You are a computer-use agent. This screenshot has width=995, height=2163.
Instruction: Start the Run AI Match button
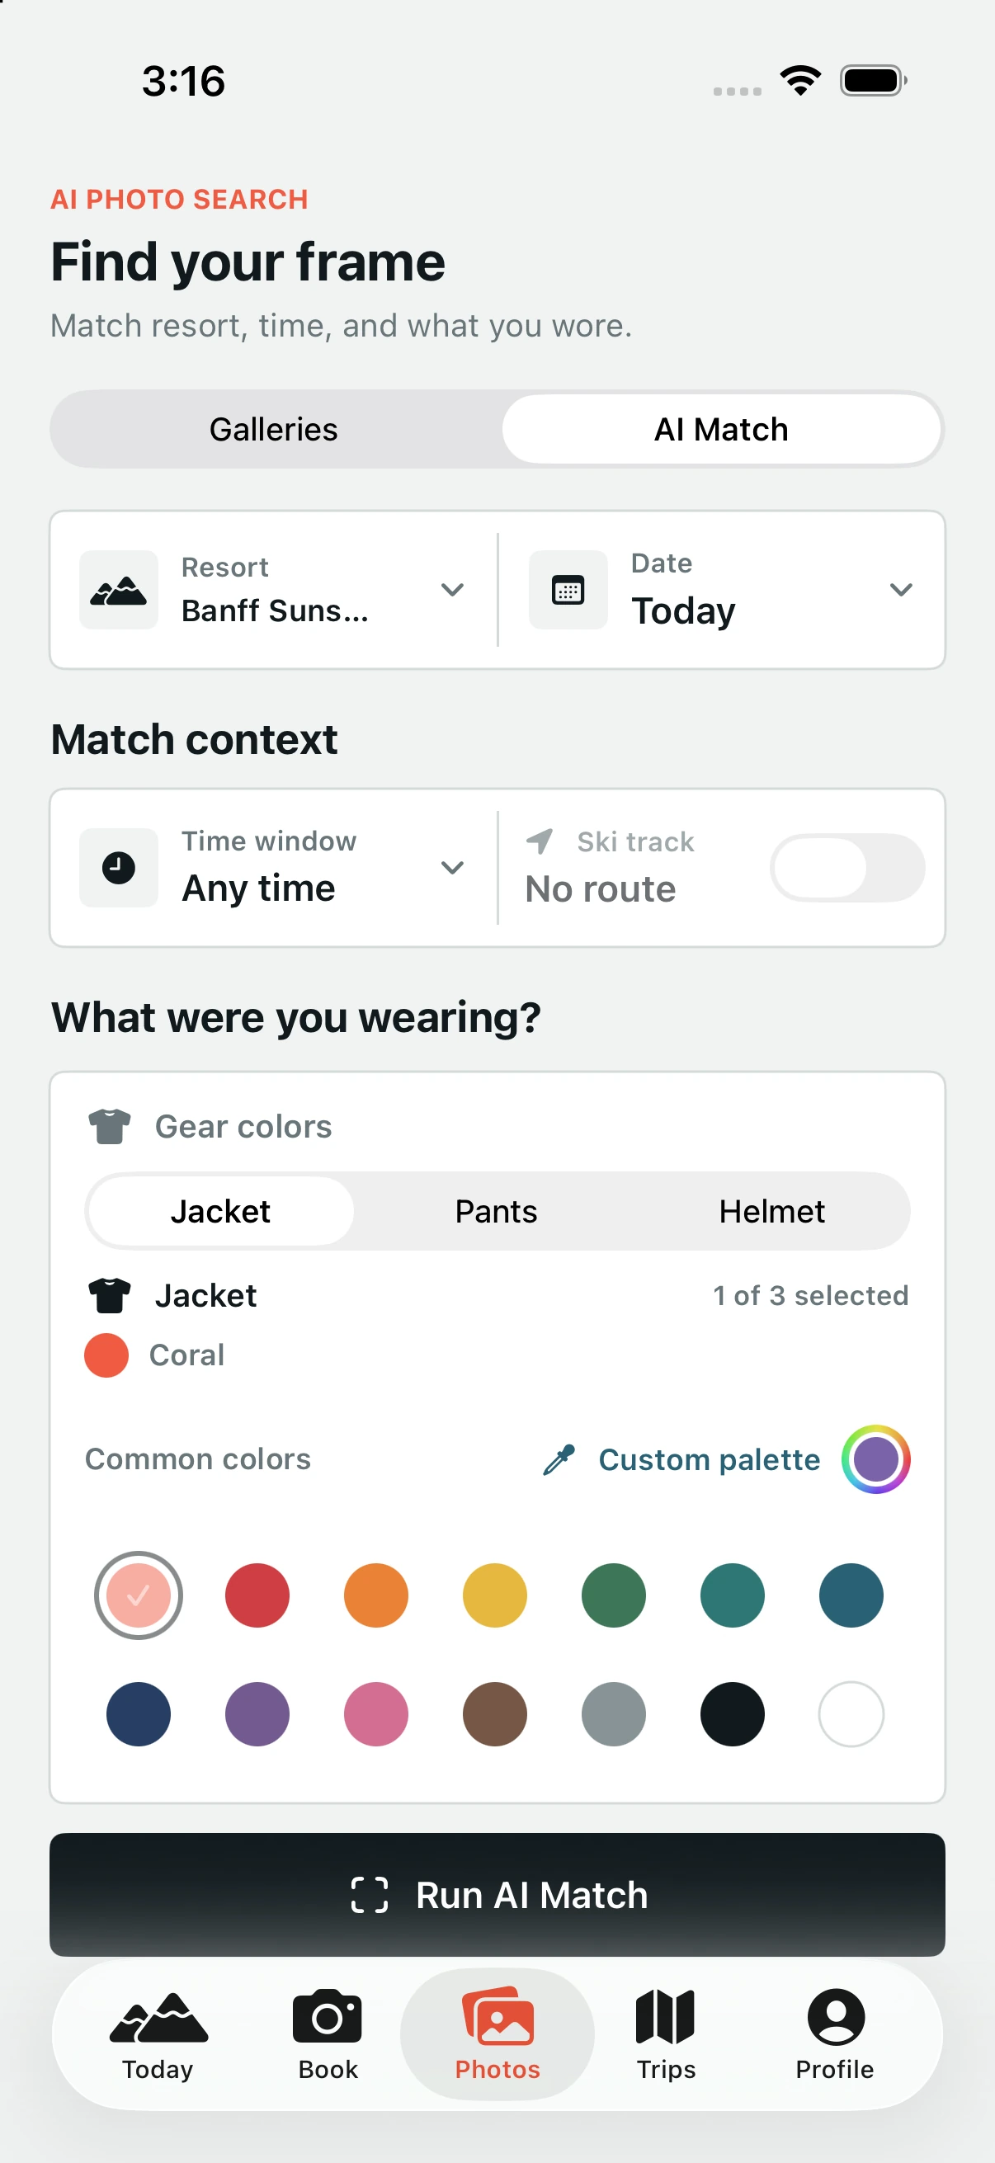pyautogui.click(x=498, y=1894)
